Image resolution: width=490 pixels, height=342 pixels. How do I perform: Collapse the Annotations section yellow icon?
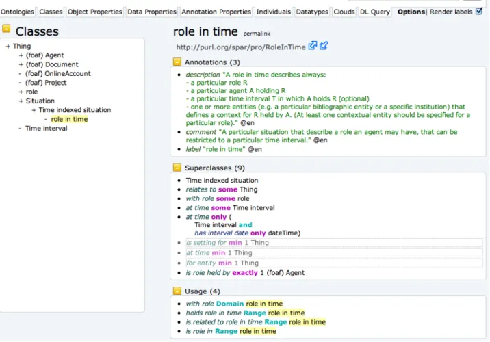[177, 62]
